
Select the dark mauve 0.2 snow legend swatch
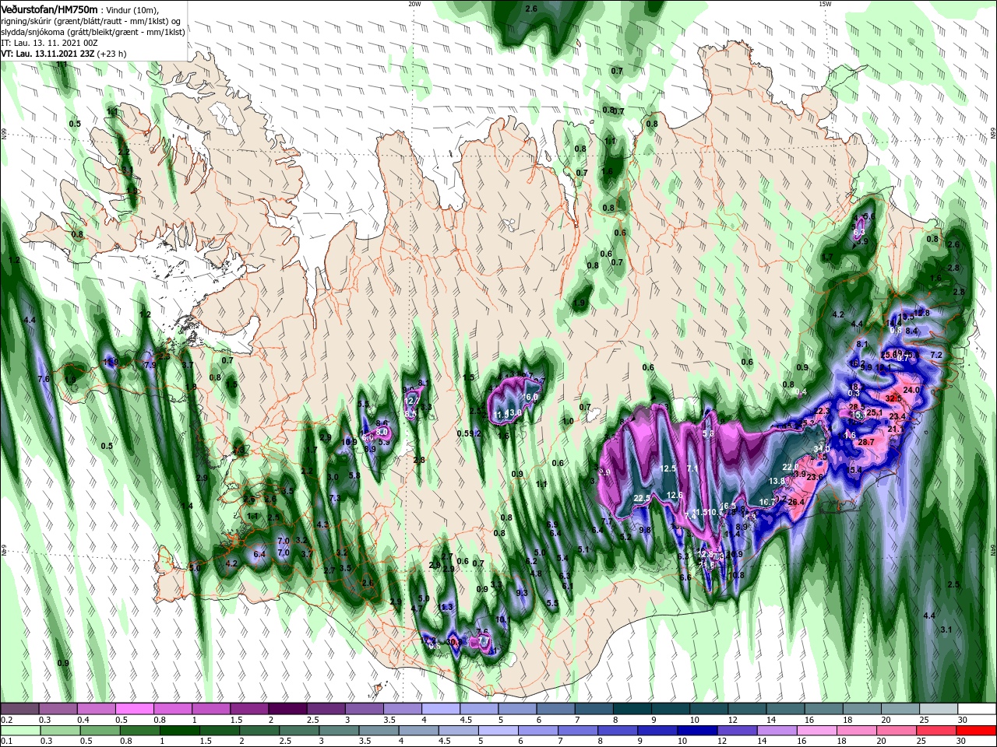click(19, 709)
